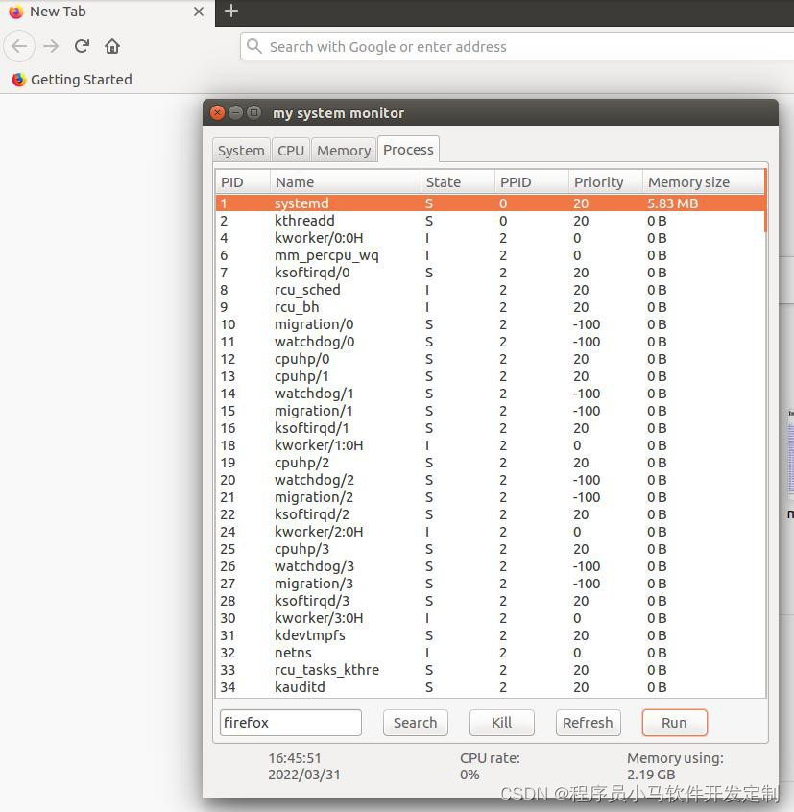Open the Firefox home page
Viewport: 794px width, 812px height.
[110, 46]
